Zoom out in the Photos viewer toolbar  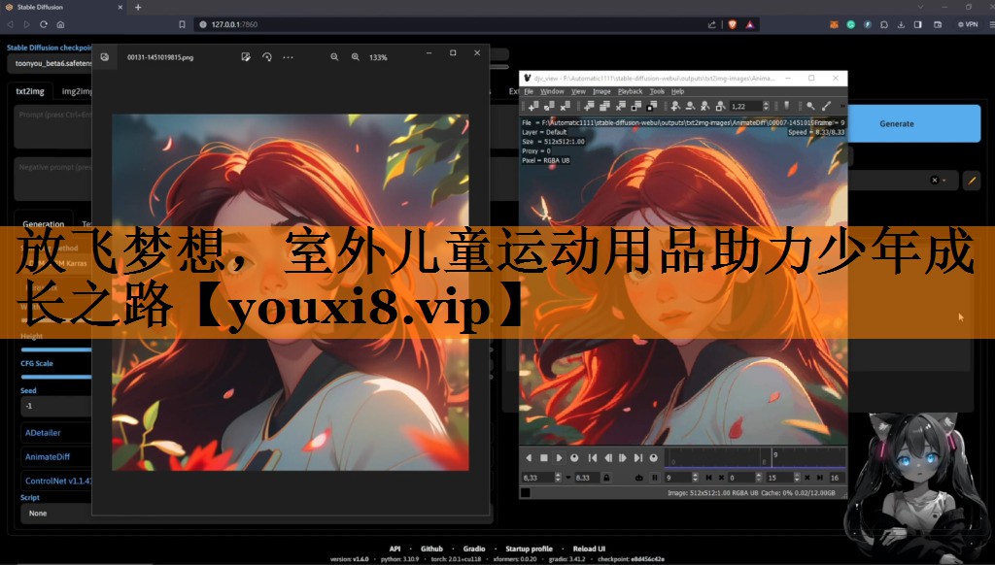[x=334, y=57]
